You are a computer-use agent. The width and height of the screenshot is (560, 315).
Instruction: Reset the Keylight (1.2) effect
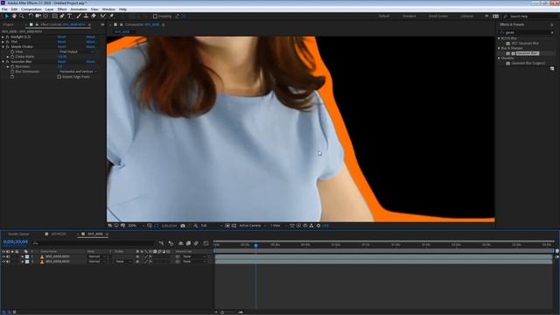[62, 37]
